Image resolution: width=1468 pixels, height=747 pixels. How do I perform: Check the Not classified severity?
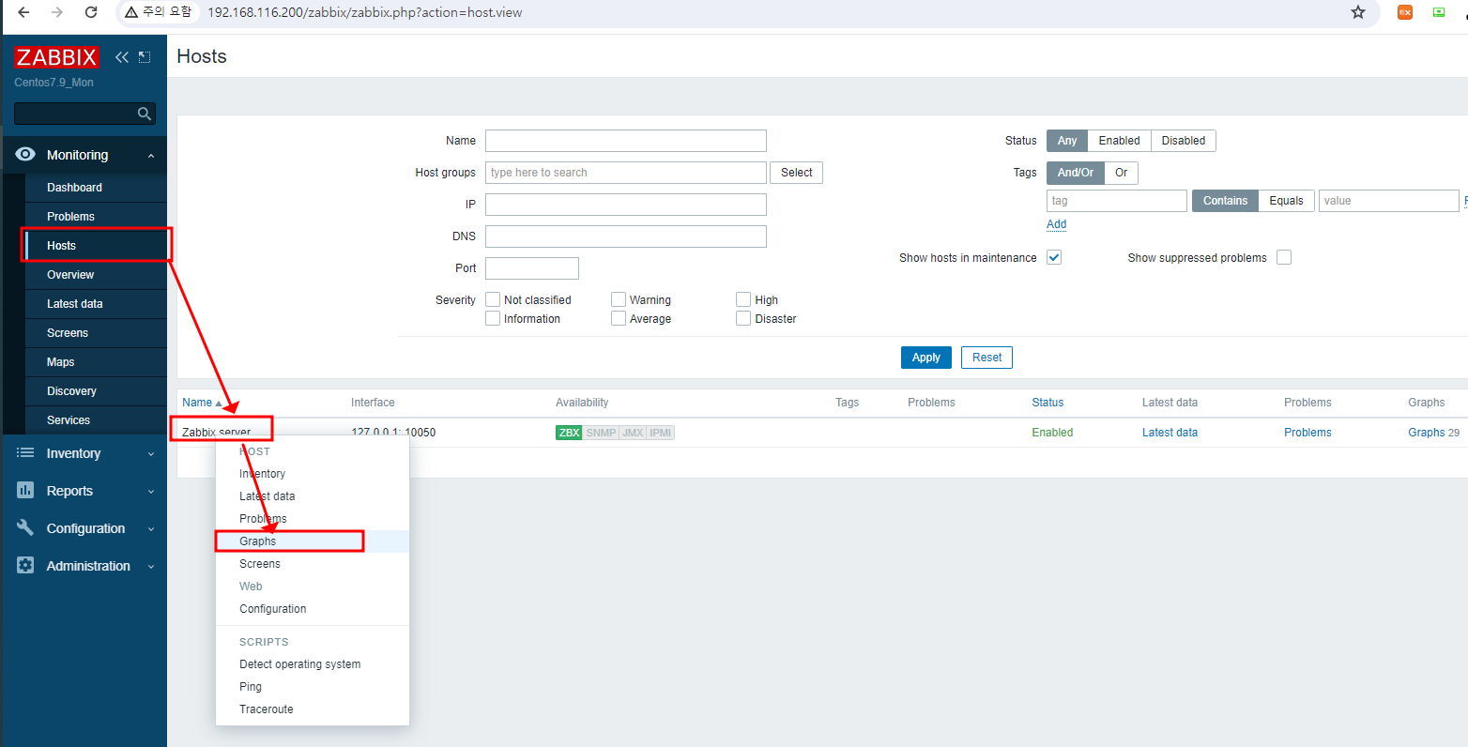click(493, 299)
